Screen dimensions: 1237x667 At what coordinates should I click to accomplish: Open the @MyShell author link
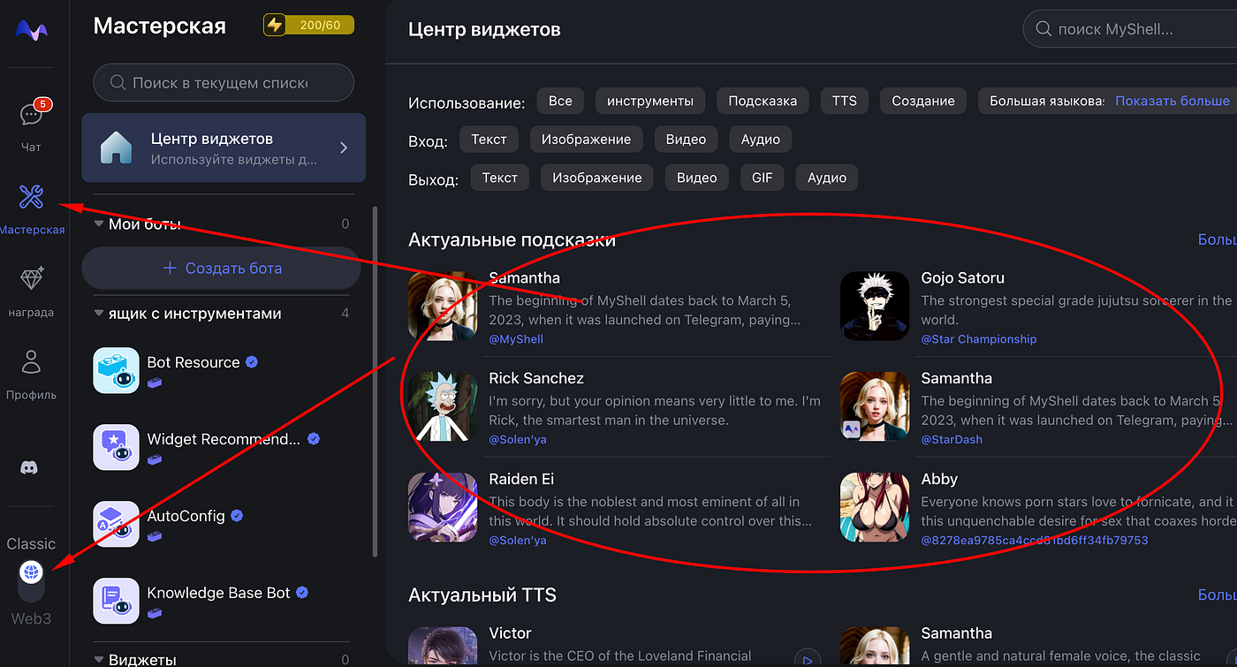(516, 339)
